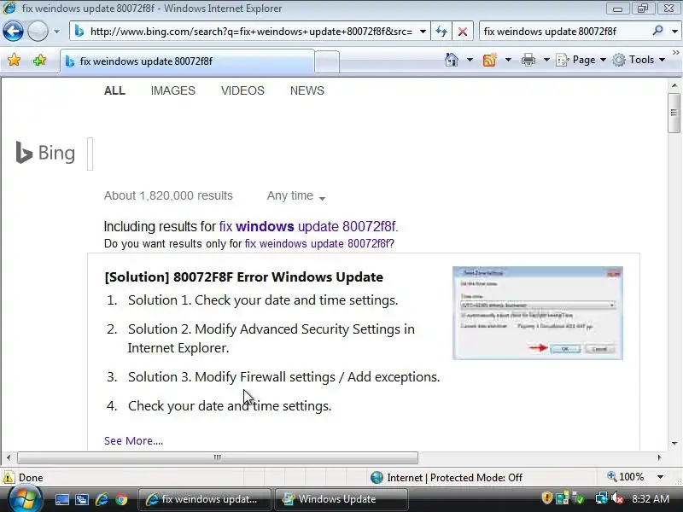Select the 'fix weindows update 80072f8f' tab
This screenshot has height=512, width=683.
pos(187,61)
